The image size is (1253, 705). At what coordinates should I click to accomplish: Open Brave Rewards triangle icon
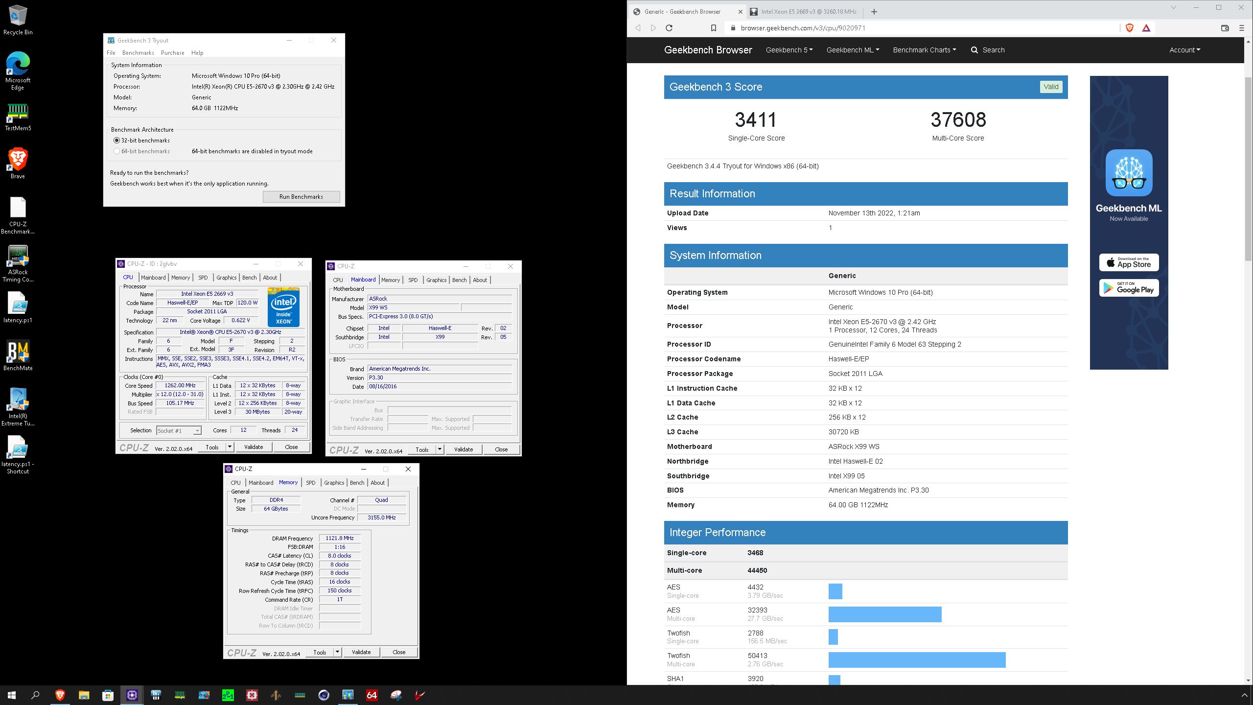click(1146, 28)
